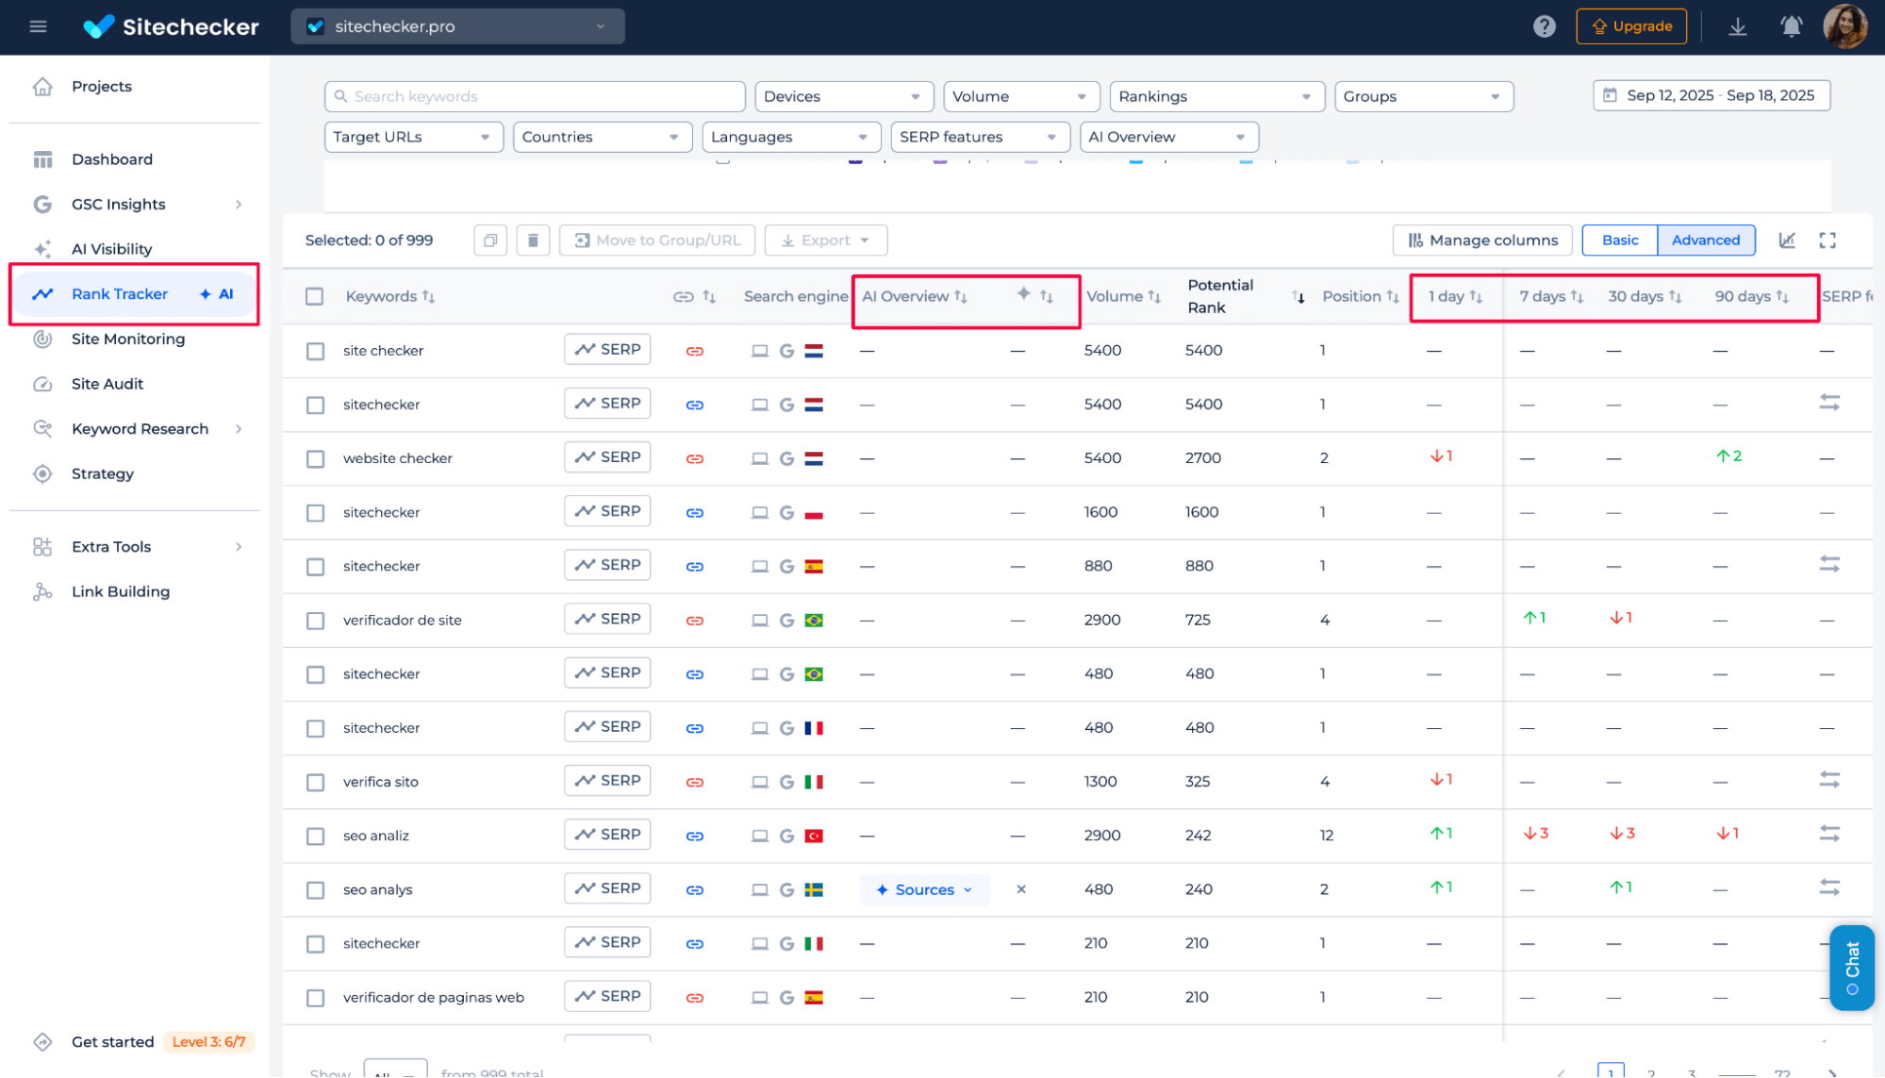Switch to Advanced view
1885x1078 pixels.
(1705, 240)
